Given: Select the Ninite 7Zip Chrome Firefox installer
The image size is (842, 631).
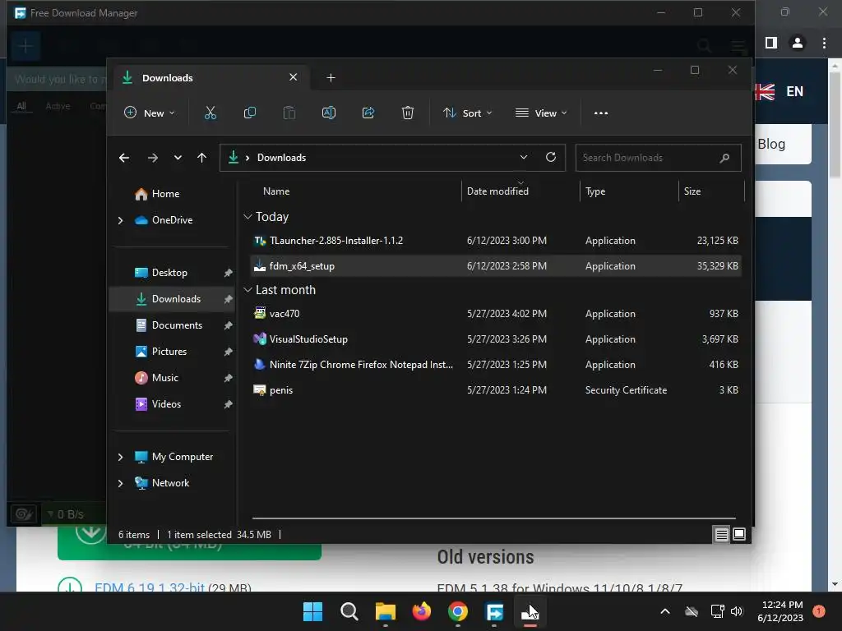Looking at the screenshot, I should (x=496, y=365).
